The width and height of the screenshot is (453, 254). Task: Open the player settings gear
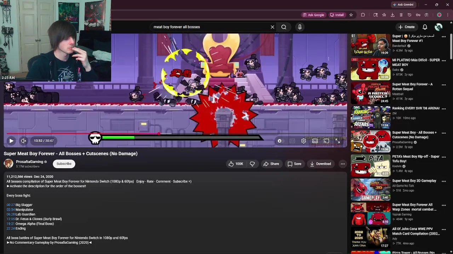click(x=304, y=141)
